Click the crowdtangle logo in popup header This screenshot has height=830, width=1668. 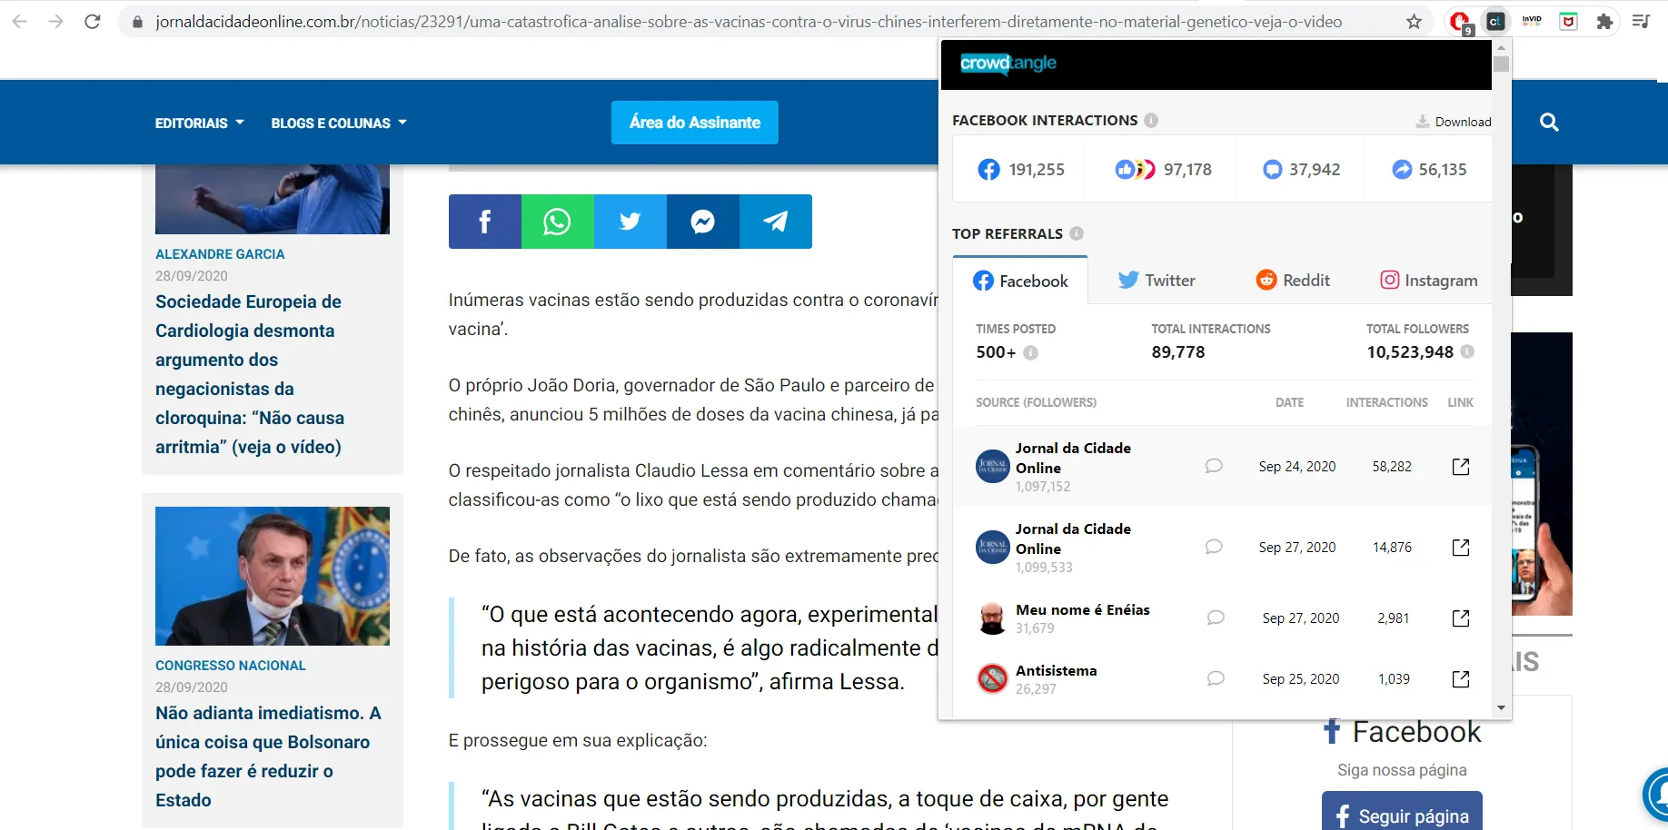pos(1008,63)
